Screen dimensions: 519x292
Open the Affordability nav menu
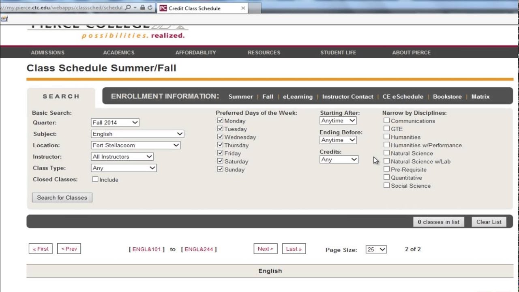point(196,52)
